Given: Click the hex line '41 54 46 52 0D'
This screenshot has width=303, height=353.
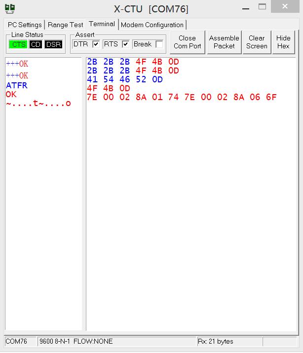Looking at the screenshot, I should [x=125, y=79].
